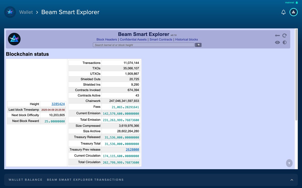Open the Beam account circle icon
Image resolution: width=302 pixels, height=188 pixels.
tap(293, 12)
